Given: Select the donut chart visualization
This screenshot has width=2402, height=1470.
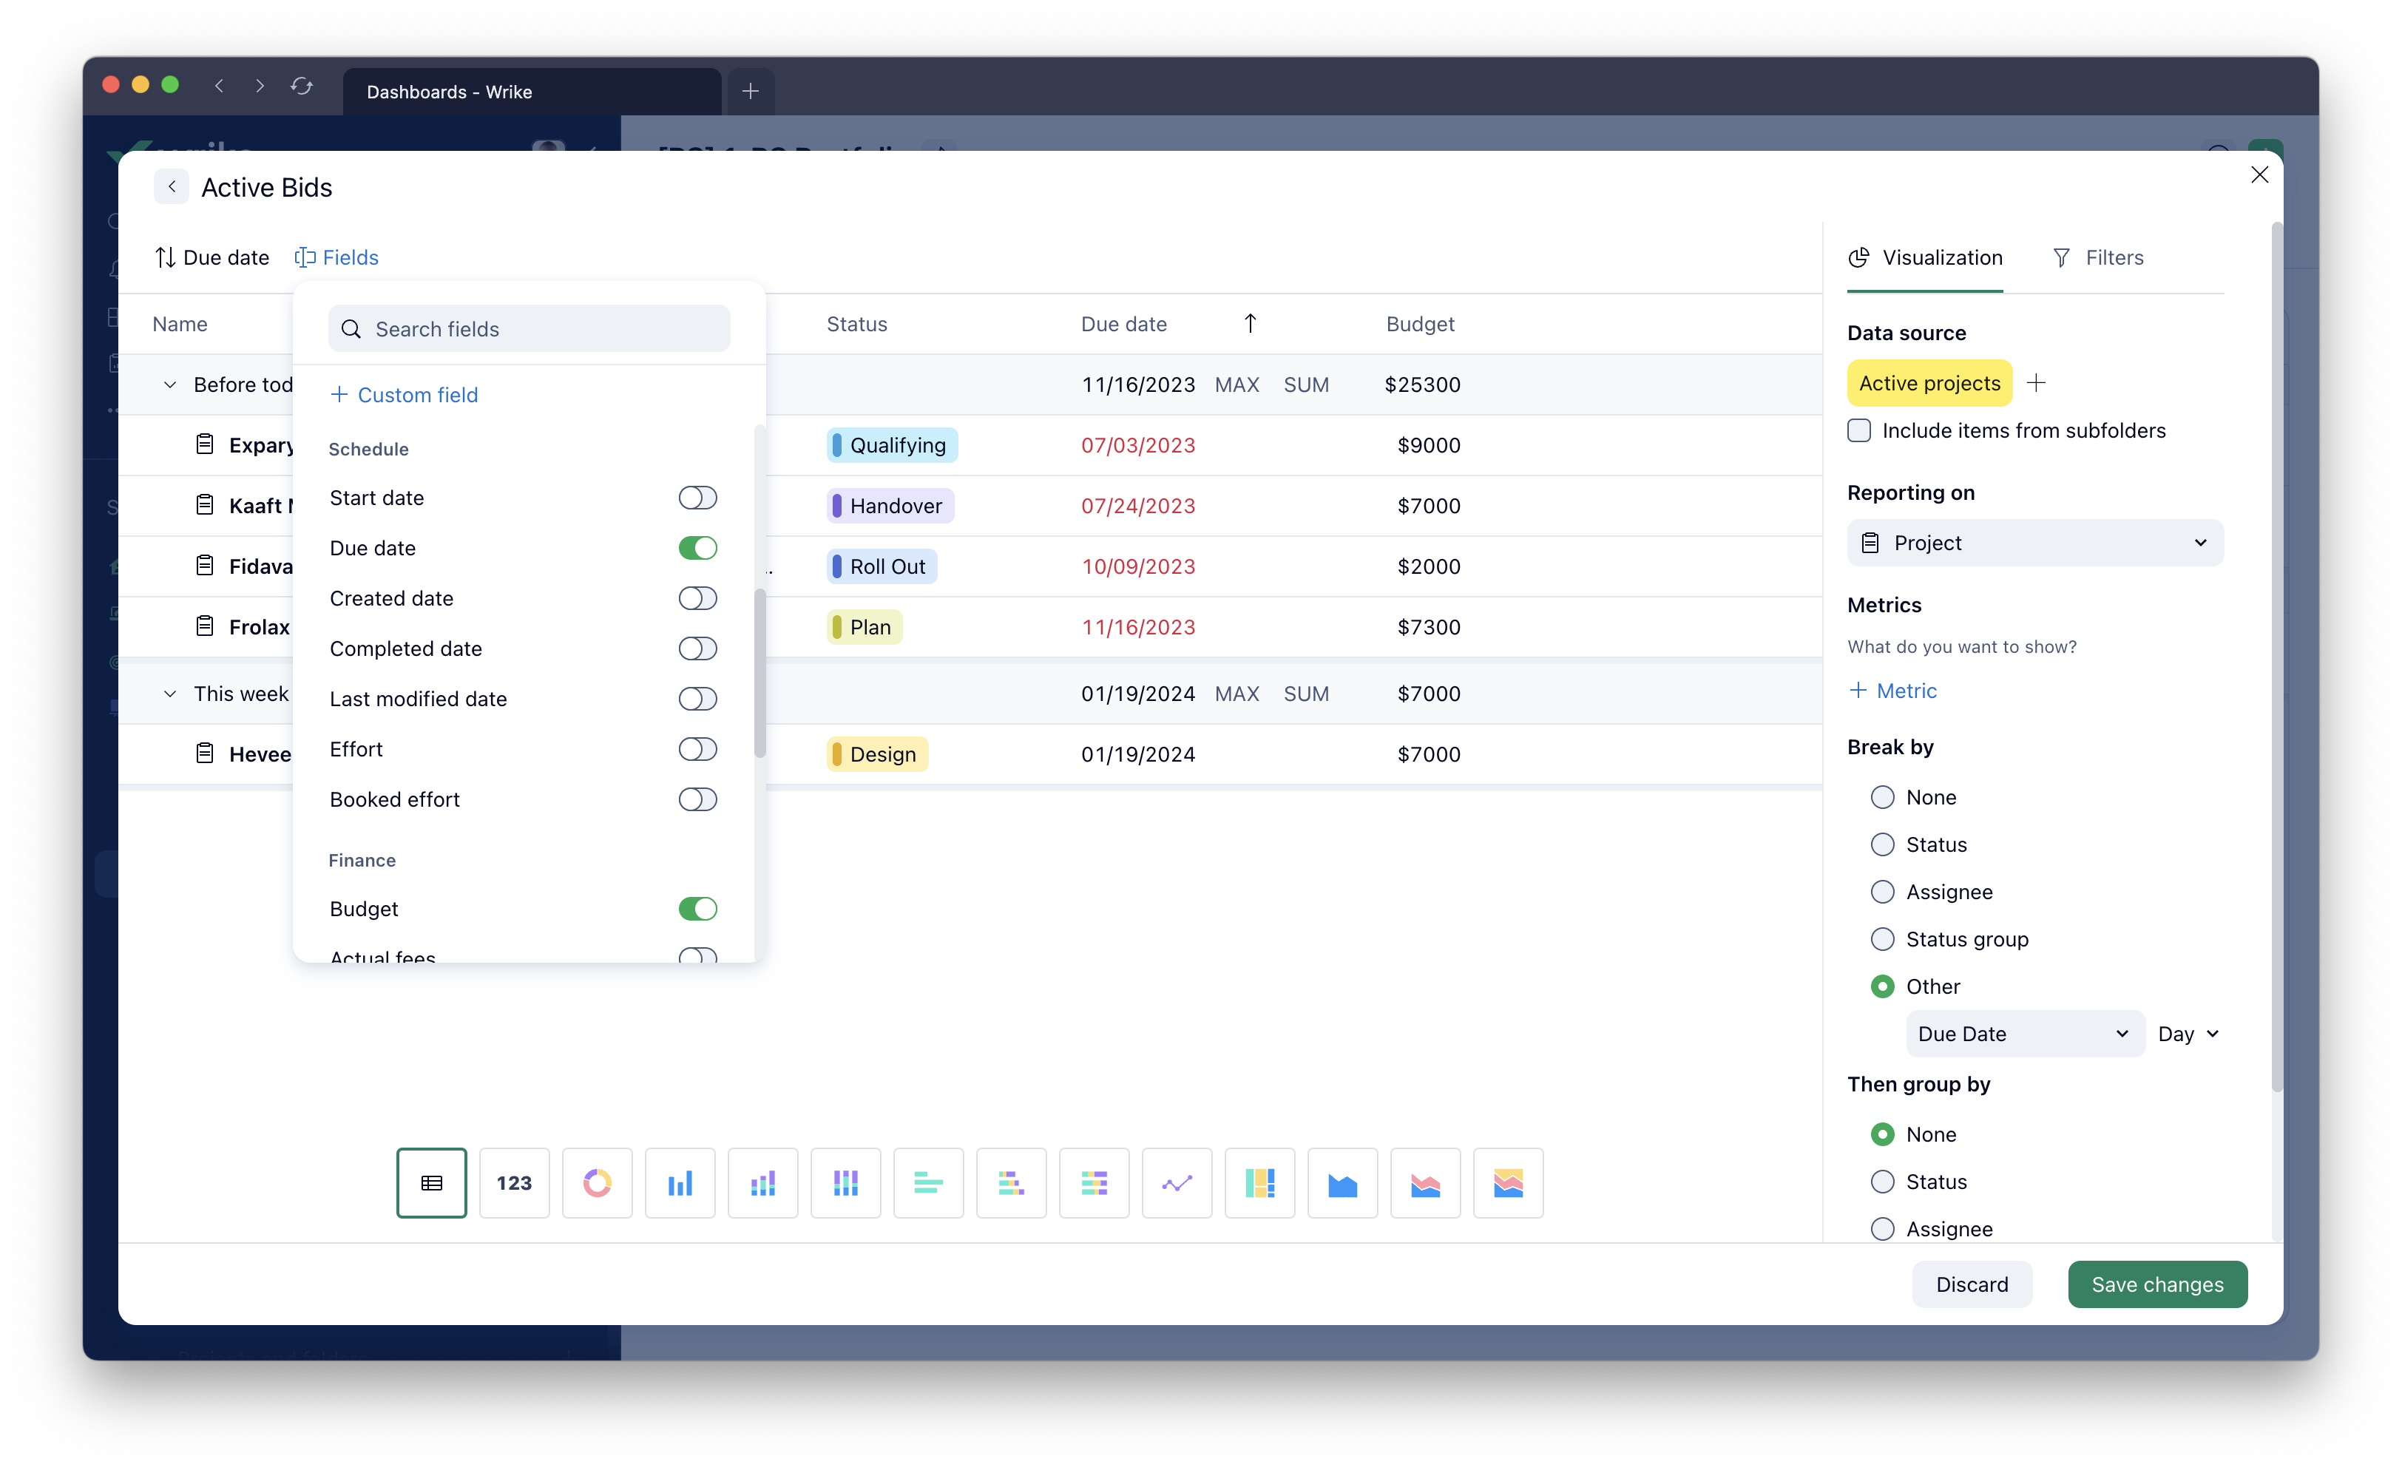Looking at the screenshot, I should coord(597,1182).
